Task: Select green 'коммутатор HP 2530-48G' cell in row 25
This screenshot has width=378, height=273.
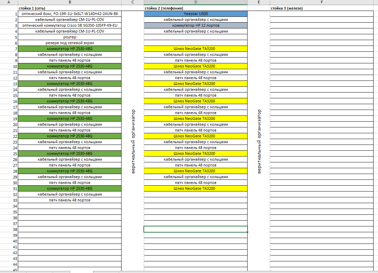Action: point(70,153)
